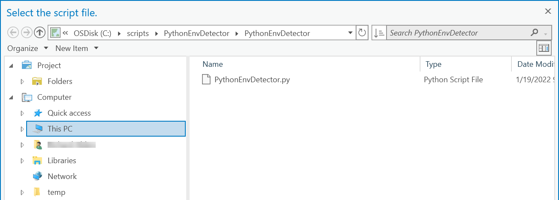Screen dimensions: 559x200
Task: Click the search magnifier icon
Action: [x=534, y=33]
